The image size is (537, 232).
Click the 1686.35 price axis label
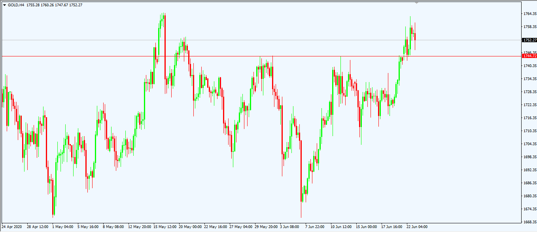point(530,183)
